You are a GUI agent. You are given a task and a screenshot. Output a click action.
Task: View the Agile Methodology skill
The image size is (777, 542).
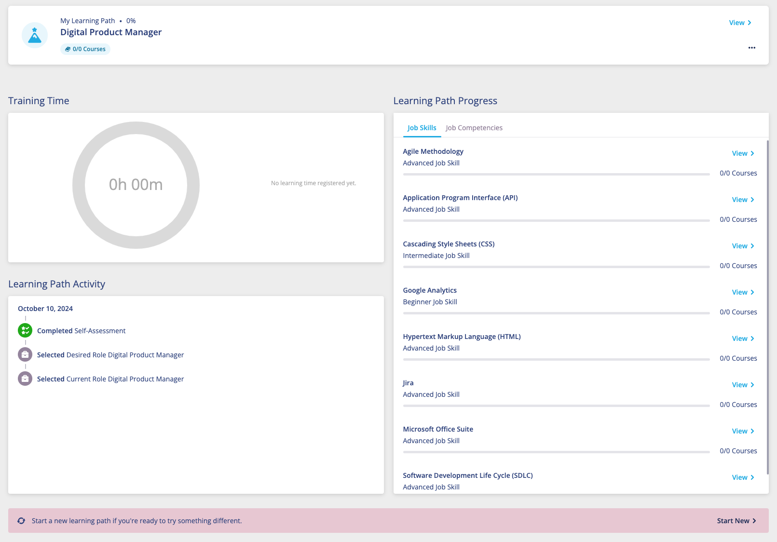click(743, 153)
